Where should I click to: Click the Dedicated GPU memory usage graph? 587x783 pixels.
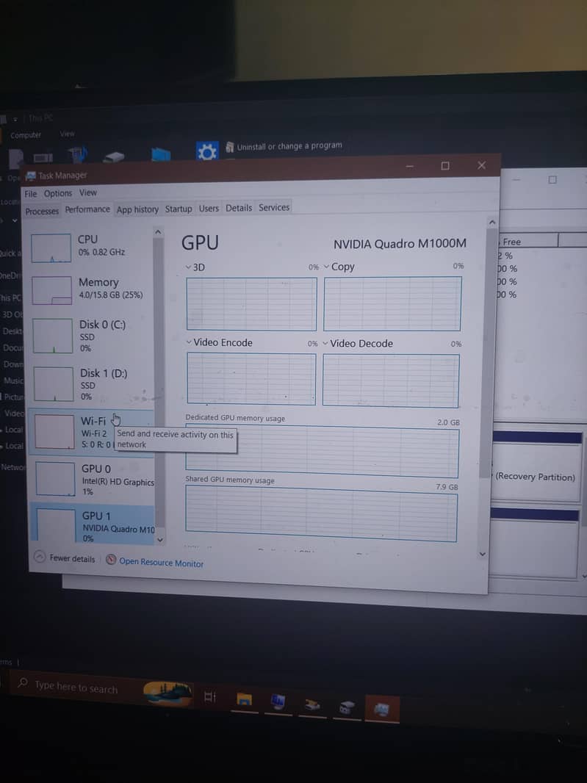322,452
